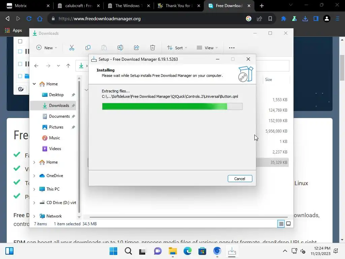Click the Share icon in Explorer toolbar
The height and width of the screenshot is (259, 345).
point(136,48)
